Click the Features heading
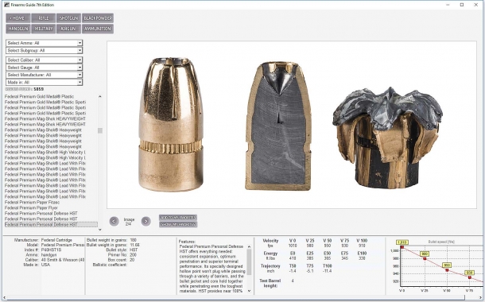This screenshot has height=302, width=485. click(187, 242)
